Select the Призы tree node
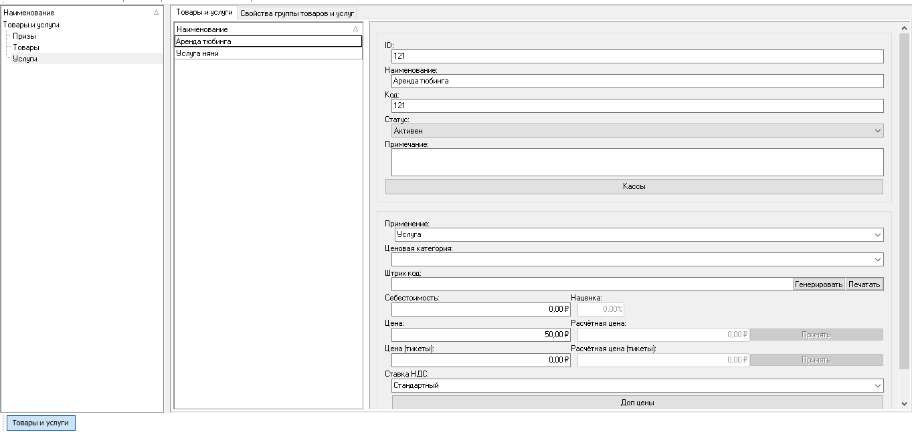The width and height of the screenshot is (912, 432). [24, 36]
